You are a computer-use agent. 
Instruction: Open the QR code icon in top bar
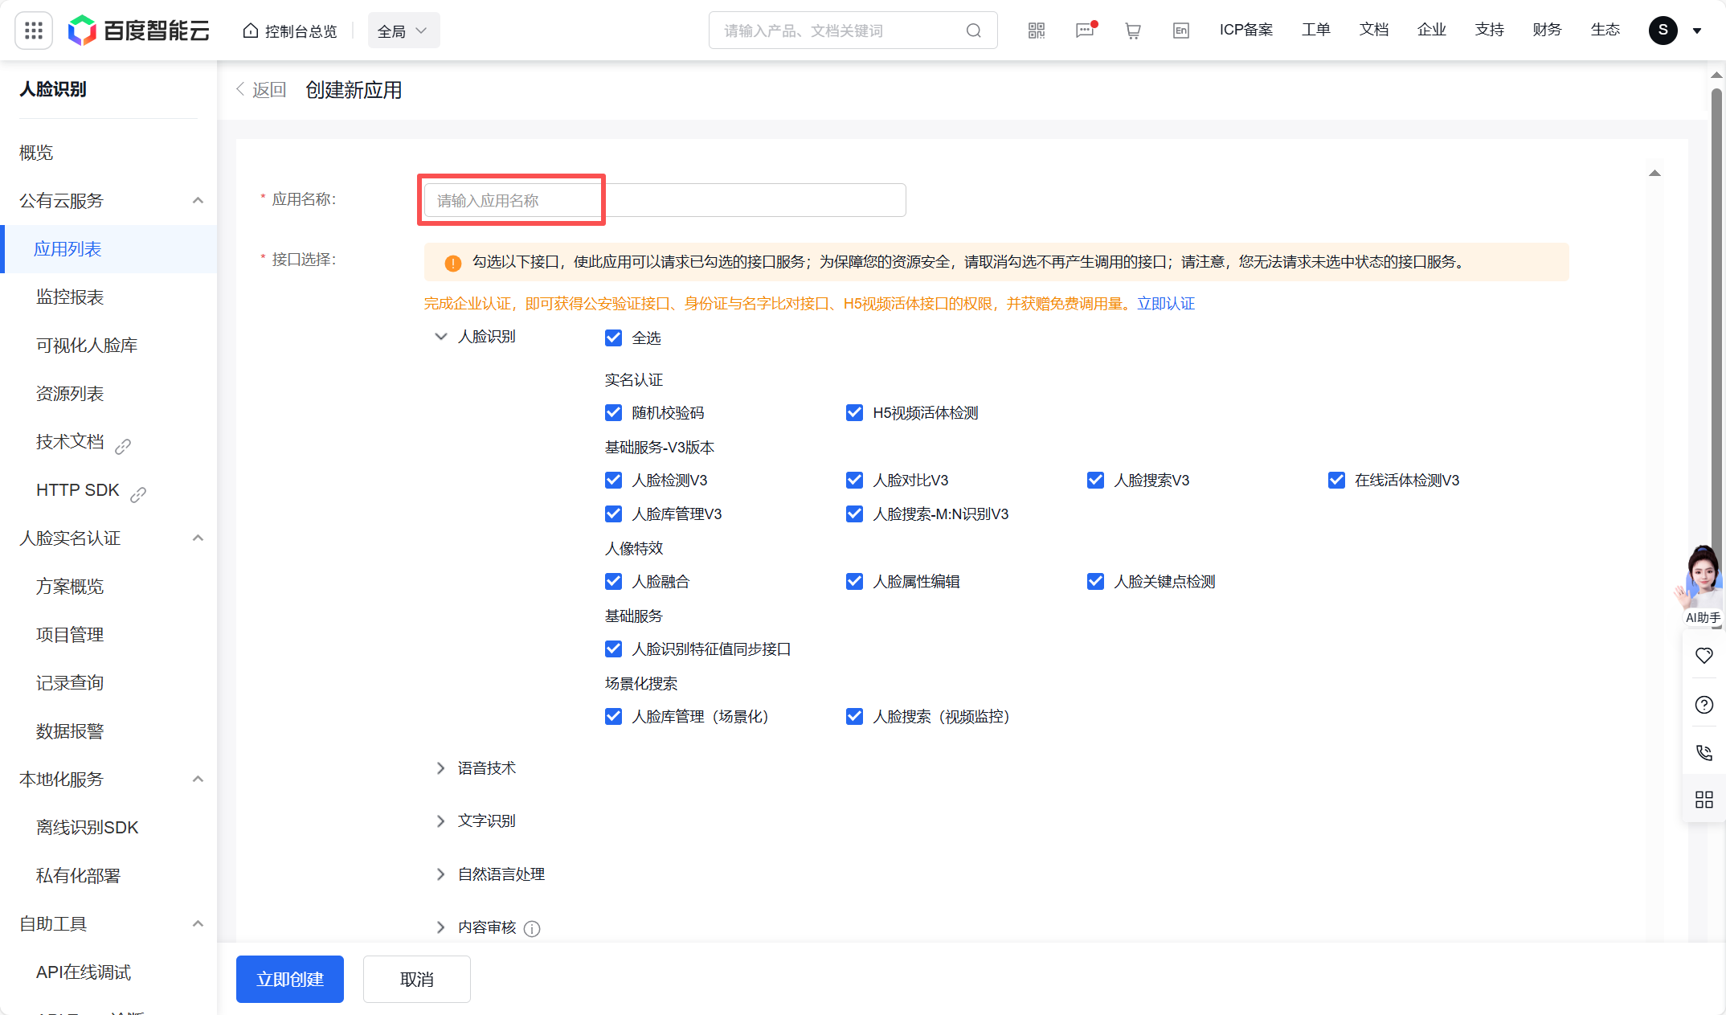[x=1036, y=30]
